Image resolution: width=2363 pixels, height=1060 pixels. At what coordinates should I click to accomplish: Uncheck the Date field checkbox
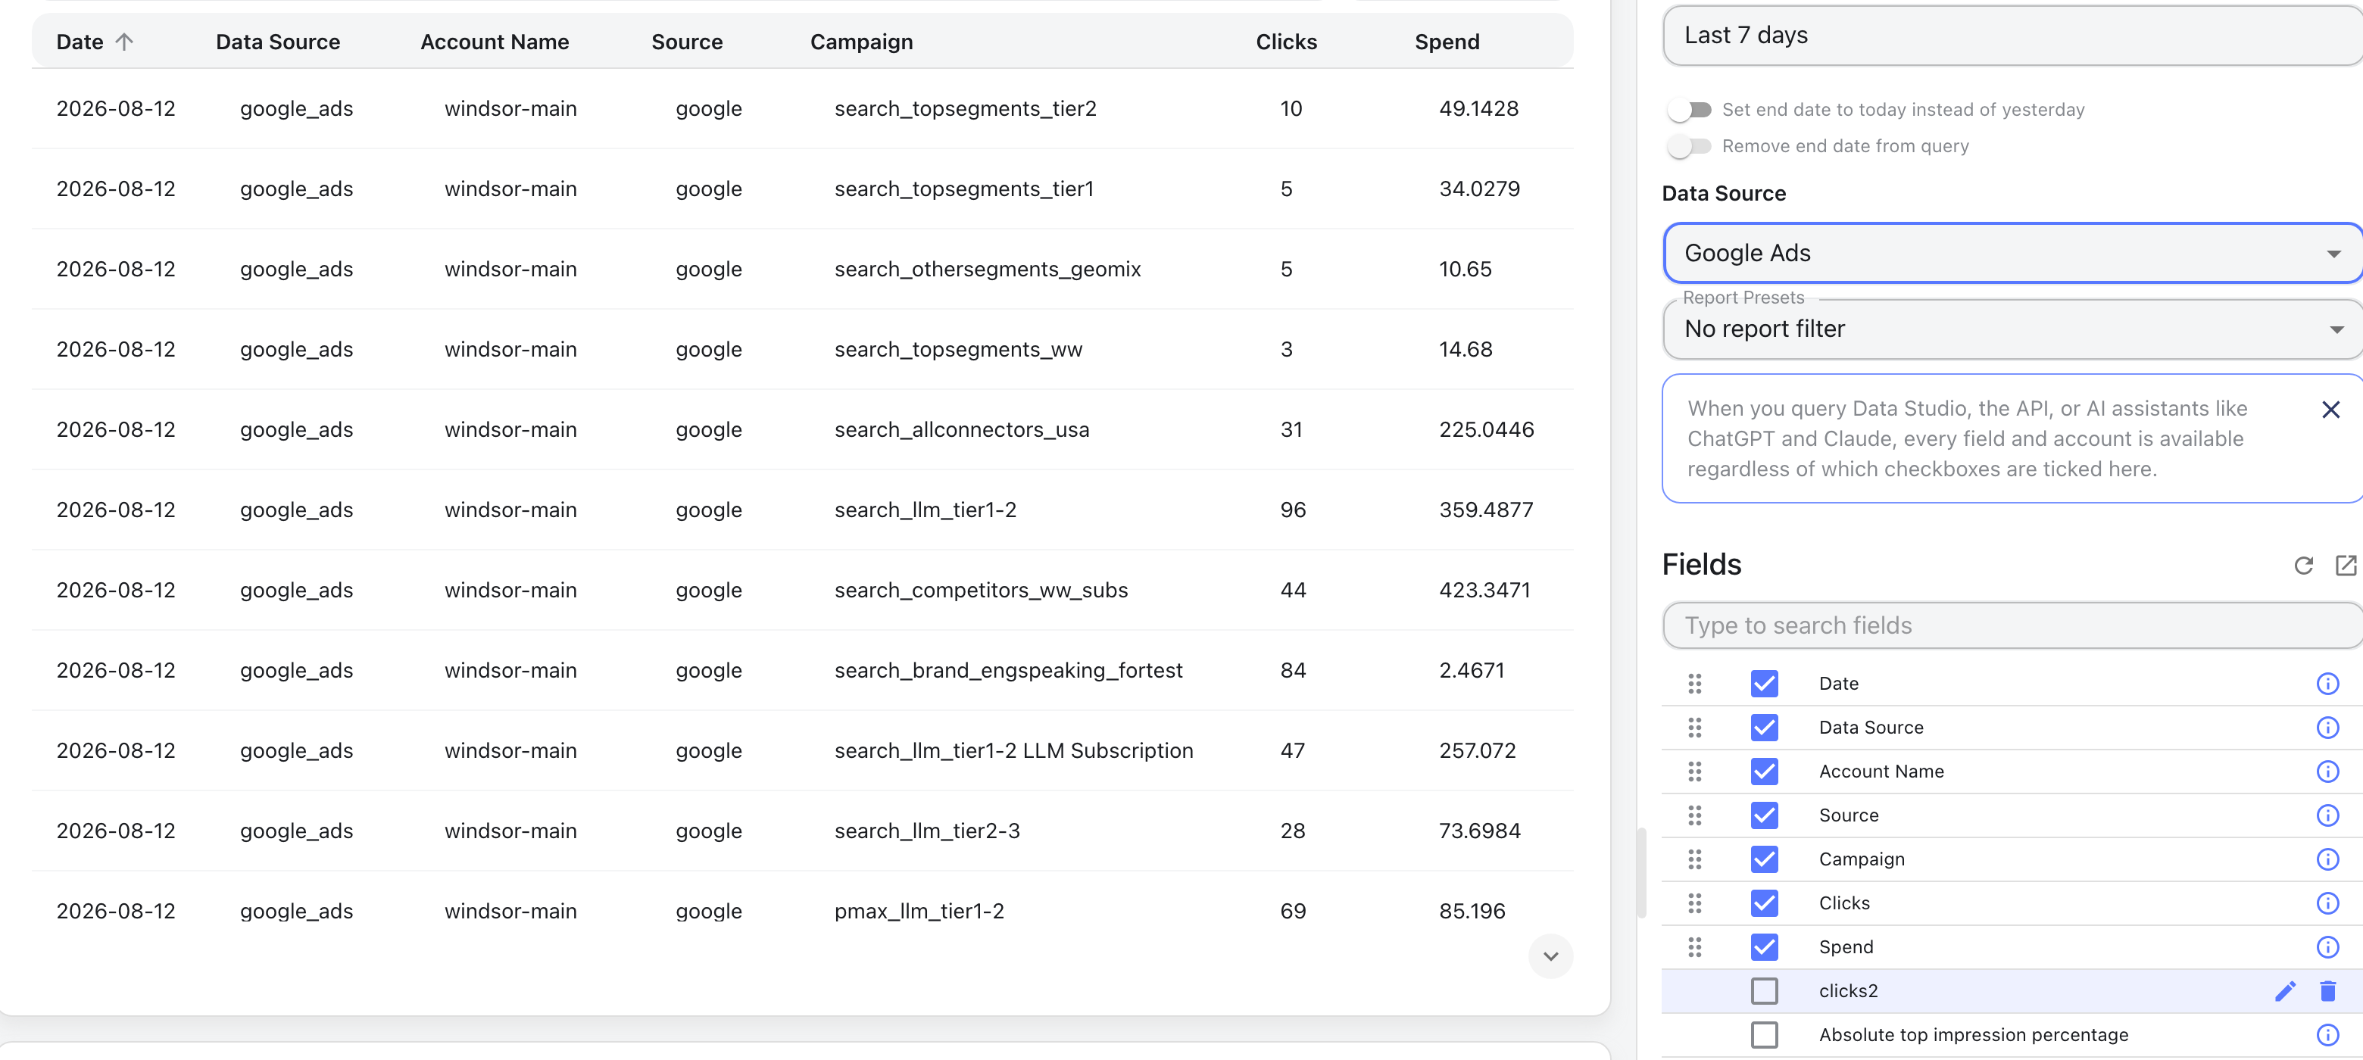[1764, 683]
